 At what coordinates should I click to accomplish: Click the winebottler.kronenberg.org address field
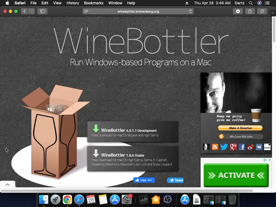point(138,11)
